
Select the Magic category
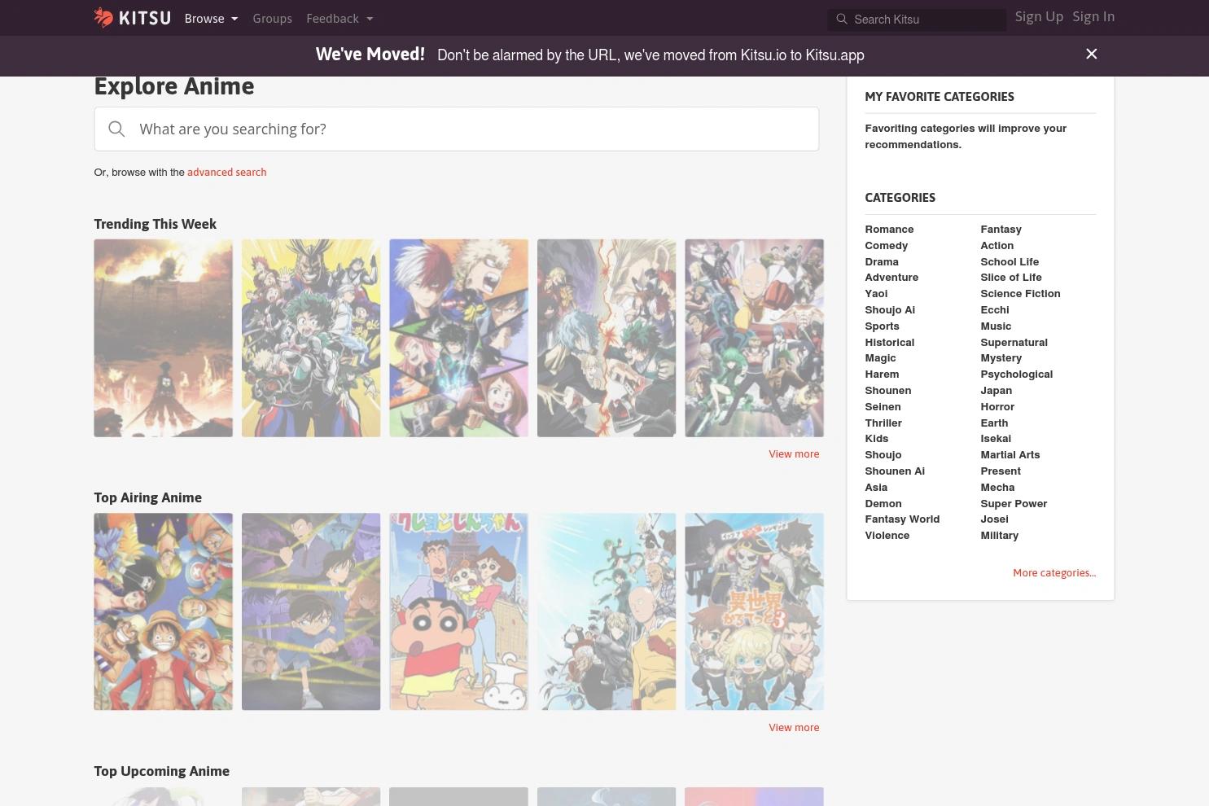pos(880,357)
